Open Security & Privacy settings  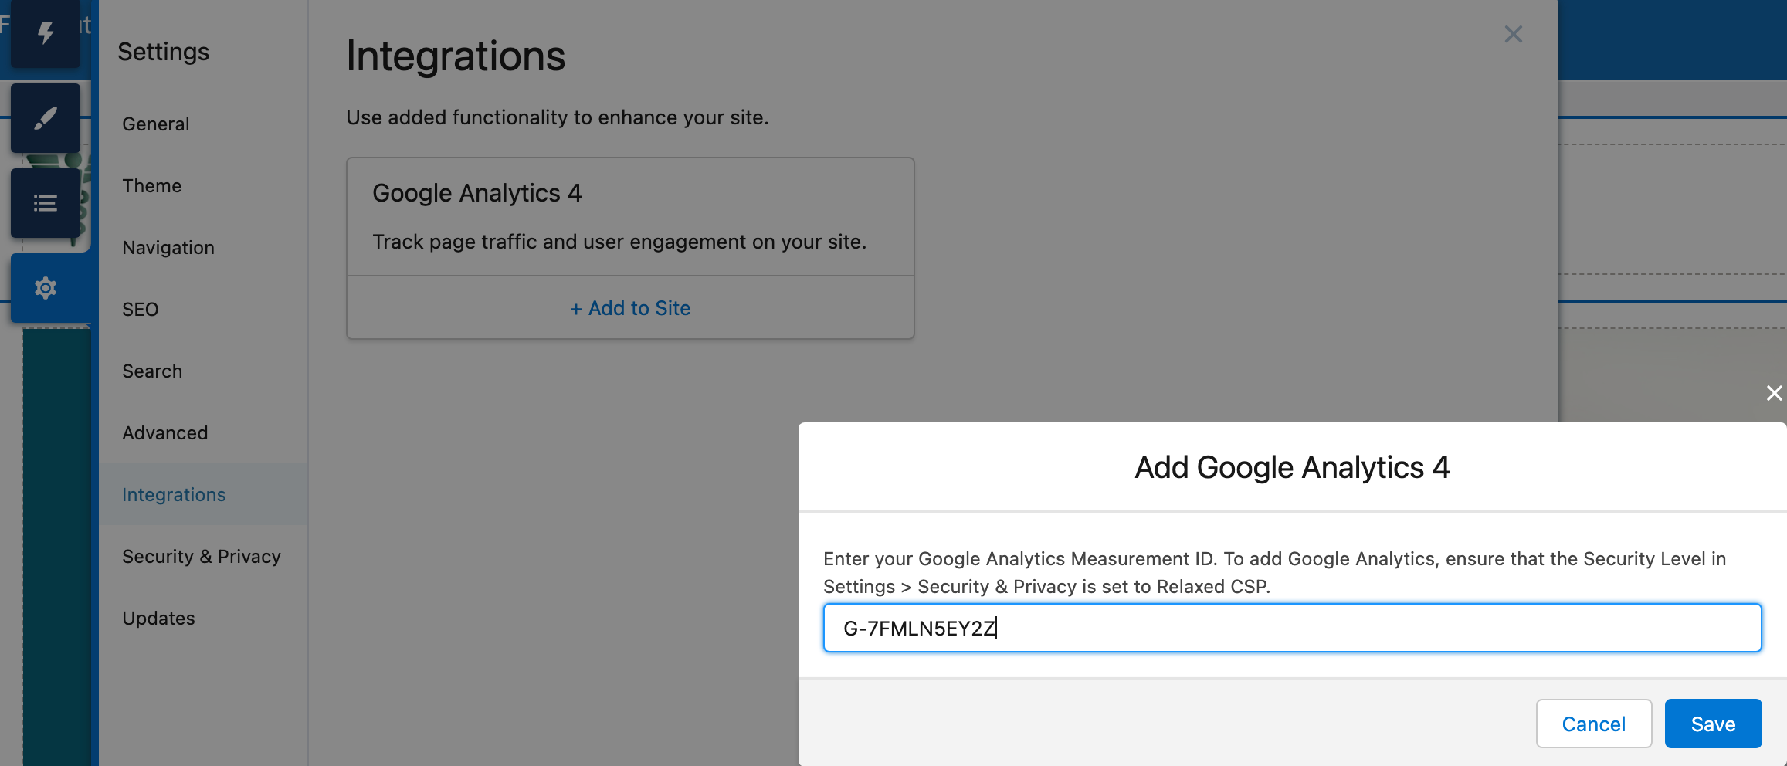pos(201,556)
